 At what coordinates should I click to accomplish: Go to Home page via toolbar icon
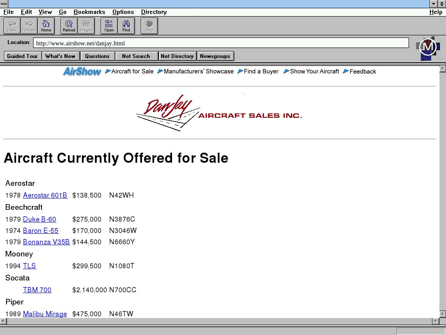[x=46, y=26]
